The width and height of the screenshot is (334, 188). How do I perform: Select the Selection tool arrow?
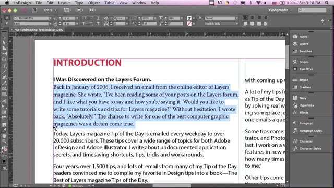pos(4,37)
